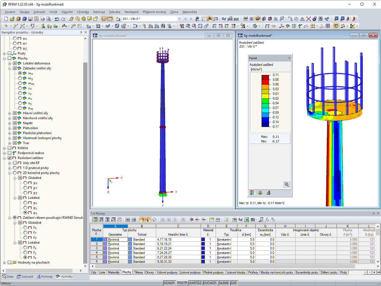
Task: Click the view along Z axis icon
Action: (x=227, y=26)
